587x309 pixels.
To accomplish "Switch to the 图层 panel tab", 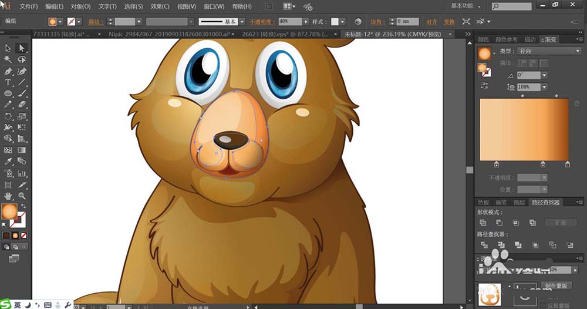I will [x=519, y=202].
